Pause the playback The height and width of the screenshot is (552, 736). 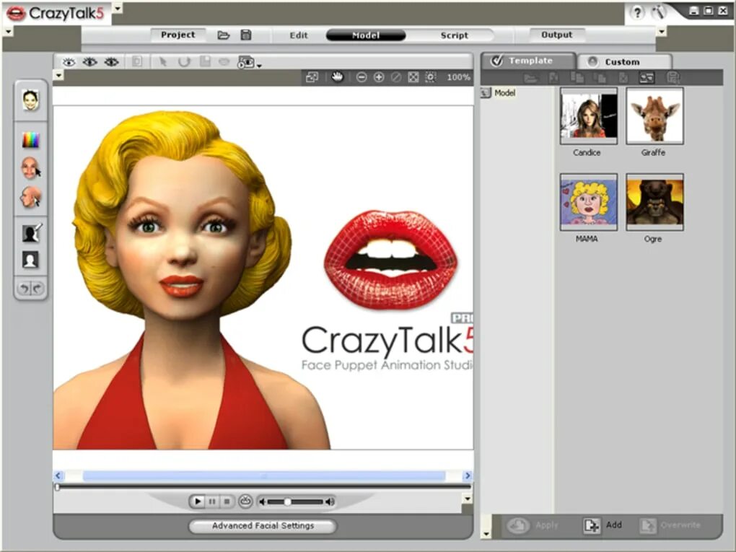(x=212, y=501)
